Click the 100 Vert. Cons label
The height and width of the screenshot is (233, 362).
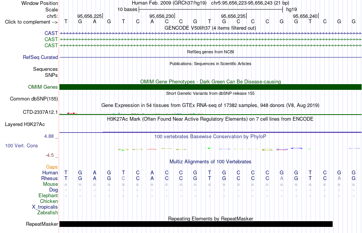tap(21, 145)
